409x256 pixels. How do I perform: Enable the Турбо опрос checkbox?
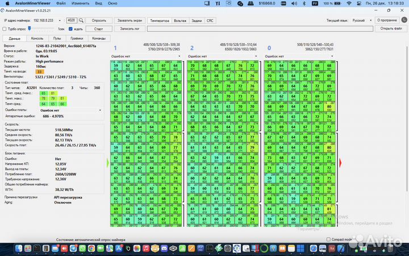click(5, 28)
